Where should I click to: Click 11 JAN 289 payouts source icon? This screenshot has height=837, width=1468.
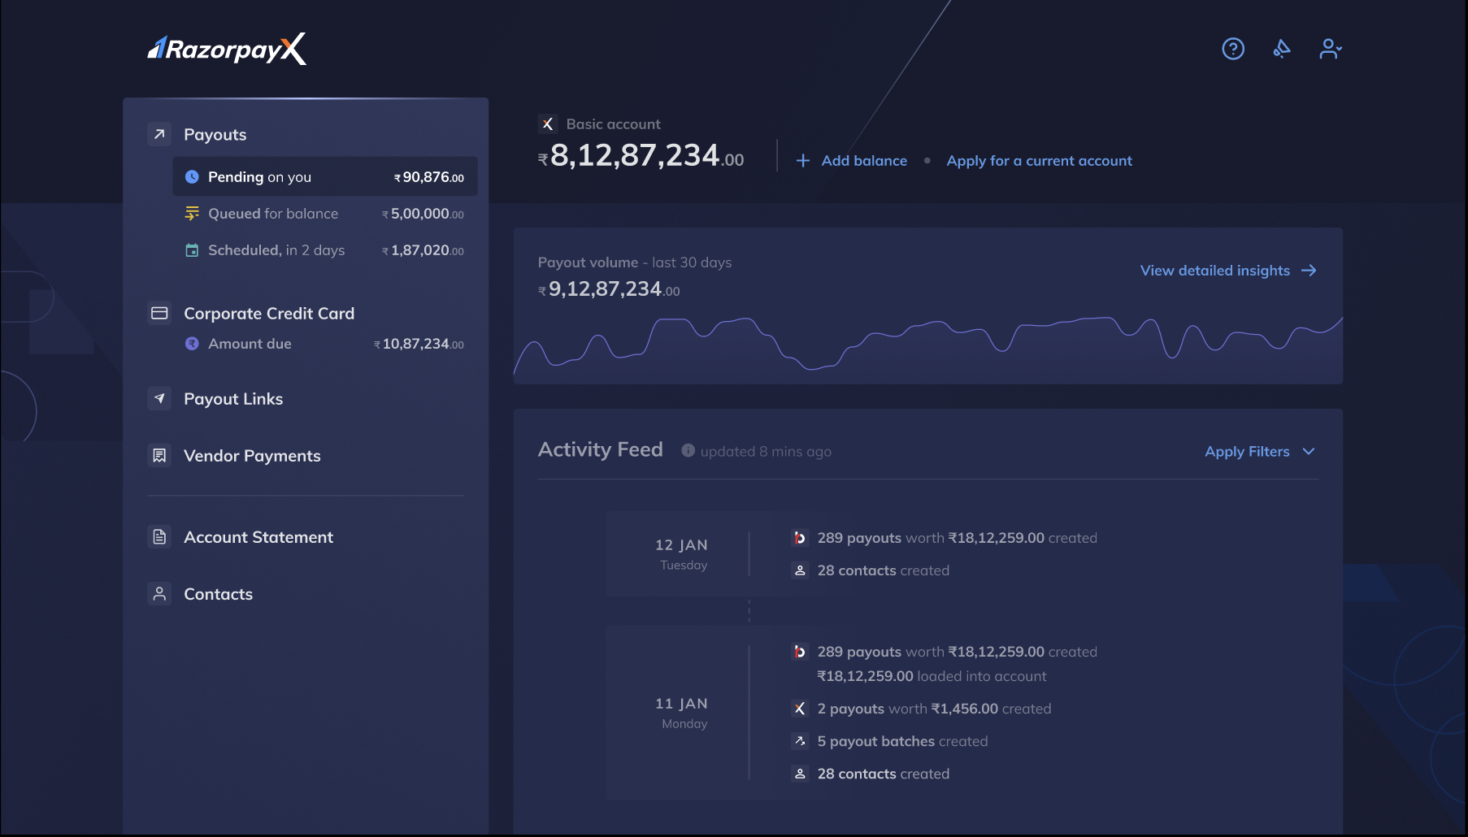pyautogui.click(x=800, y=652)
